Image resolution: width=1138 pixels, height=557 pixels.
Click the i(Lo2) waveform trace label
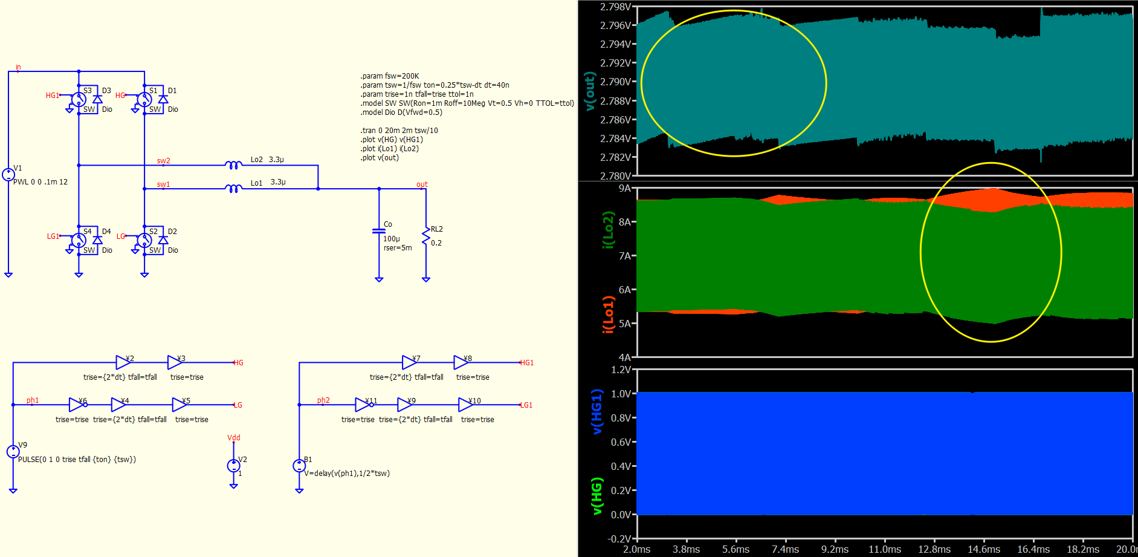coord(608,230)
